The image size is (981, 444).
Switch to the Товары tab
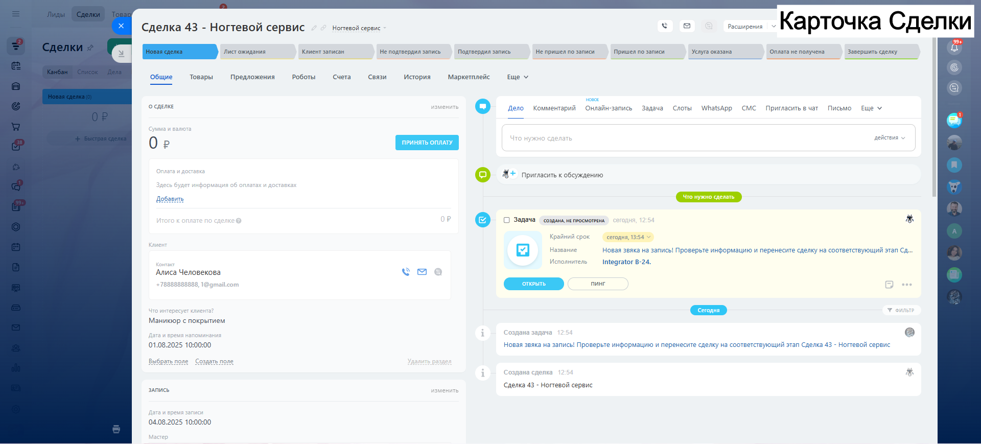[x=201, y=77]
